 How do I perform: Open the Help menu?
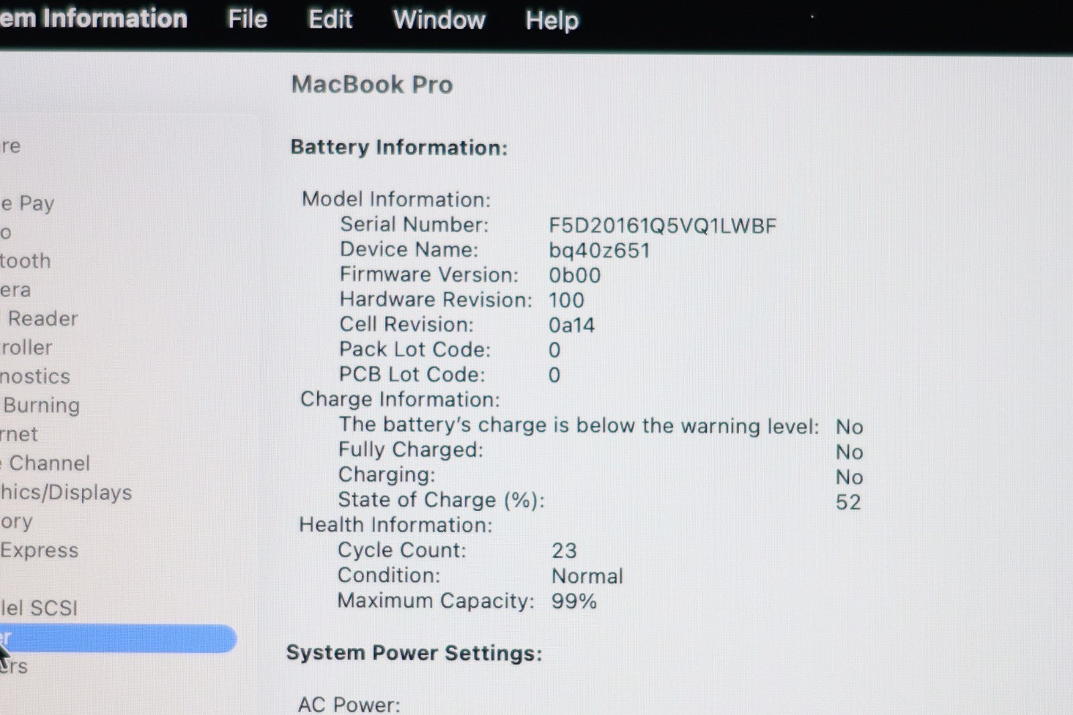pyautogui.click(x=551, y=20)
